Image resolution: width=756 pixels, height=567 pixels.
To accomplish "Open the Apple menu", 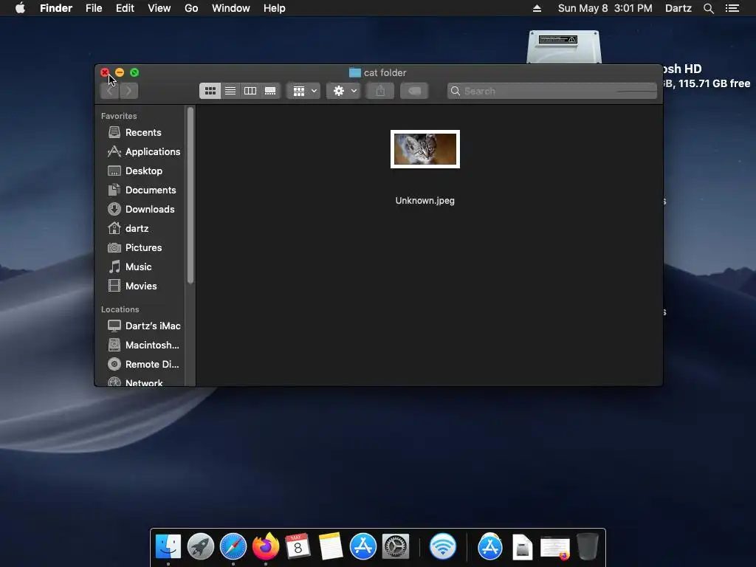I will tap(20, 8).
